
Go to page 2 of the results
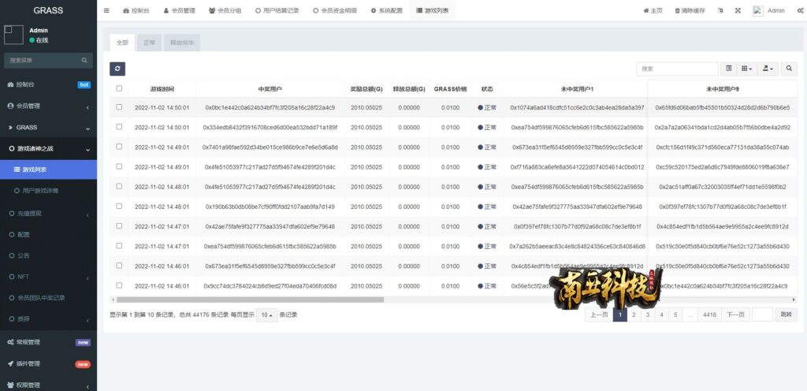point(634,315)
